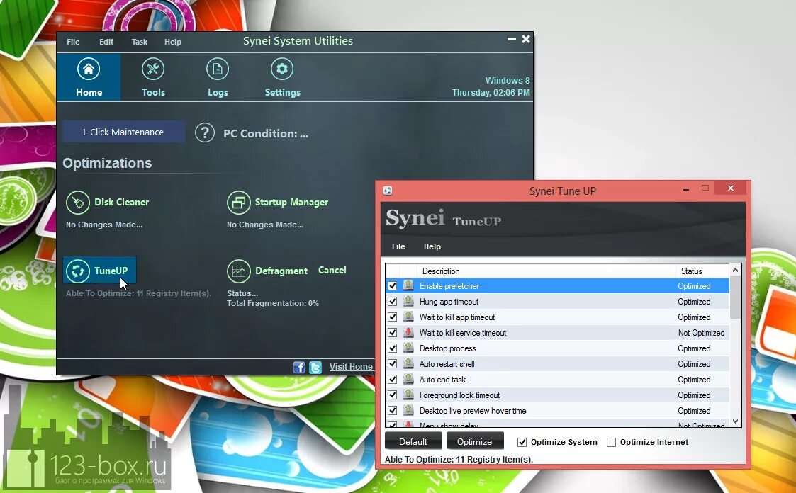Open the Twitter icon link
This screenshot has height=493, width=796.
(315, 367)
